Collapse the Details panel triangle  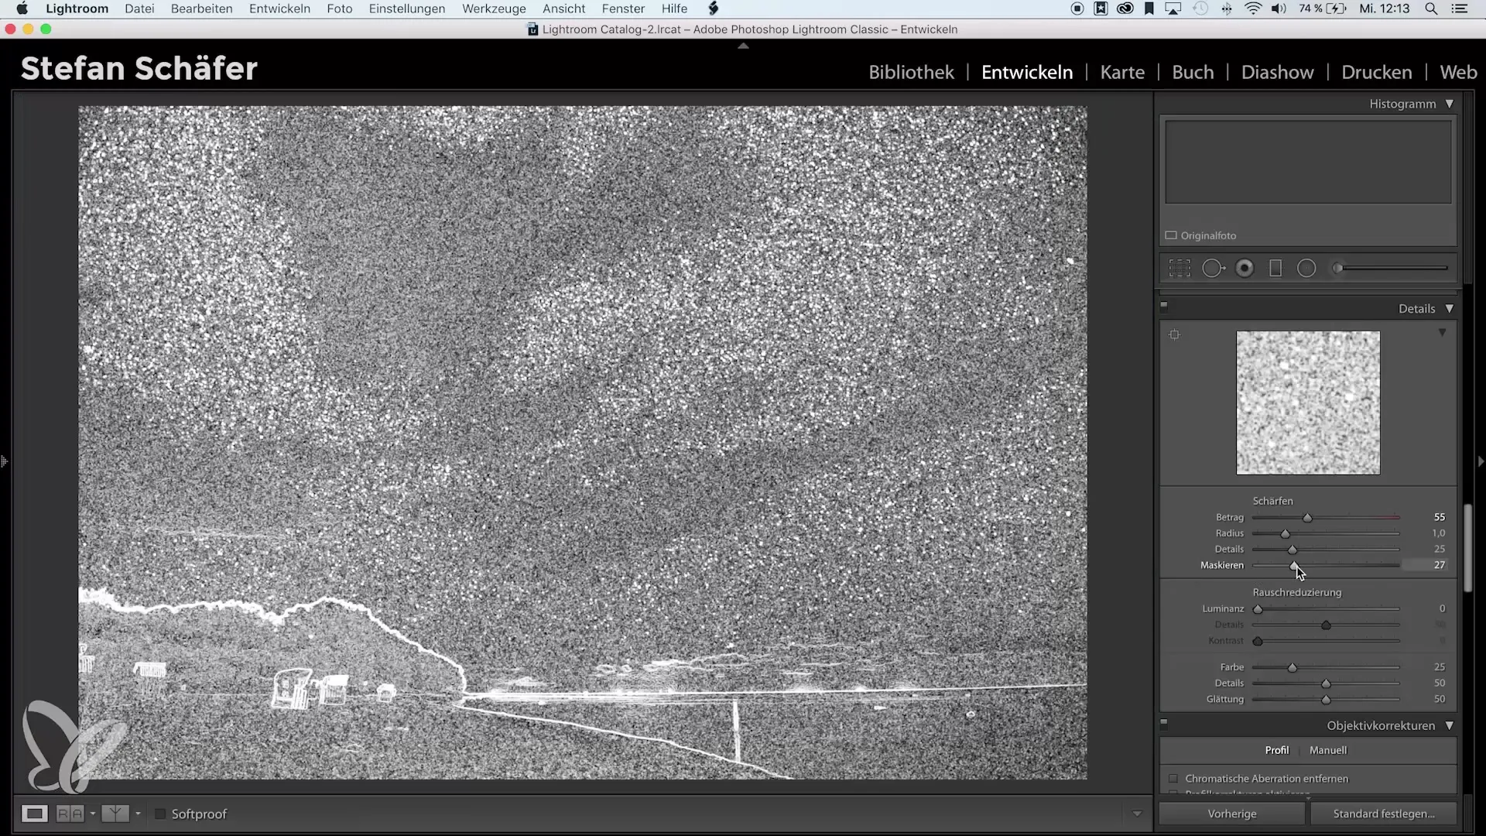[x=1450, y=308]
